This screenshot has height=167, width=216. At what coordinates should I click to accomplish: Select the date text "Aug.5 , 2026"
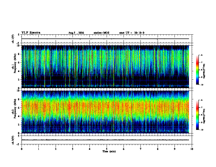[76, 33]
